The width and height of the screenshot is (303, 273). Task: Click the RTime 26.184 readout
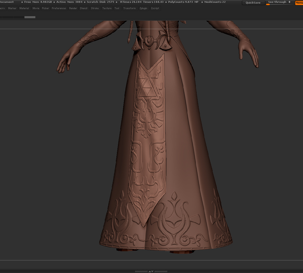(131, 2)
